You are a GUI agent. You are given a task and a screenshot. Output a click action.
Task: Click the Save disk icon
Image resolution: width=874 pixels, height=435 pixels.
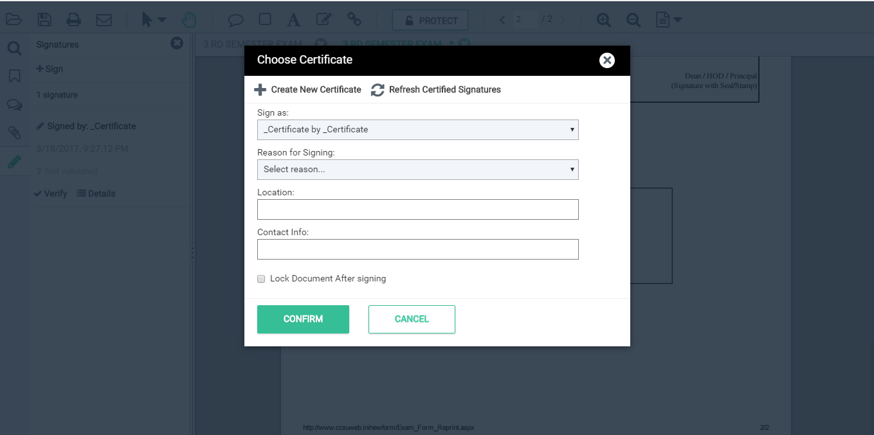(x=44, y=20)
